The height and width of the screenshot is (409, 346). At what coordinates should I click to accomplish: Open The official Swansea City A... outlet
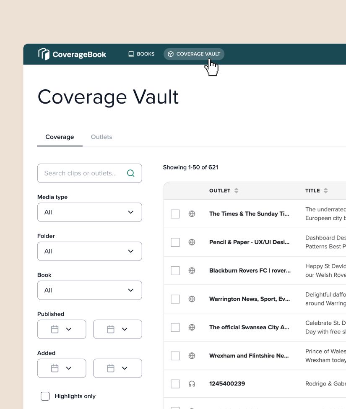click(249, 327)
